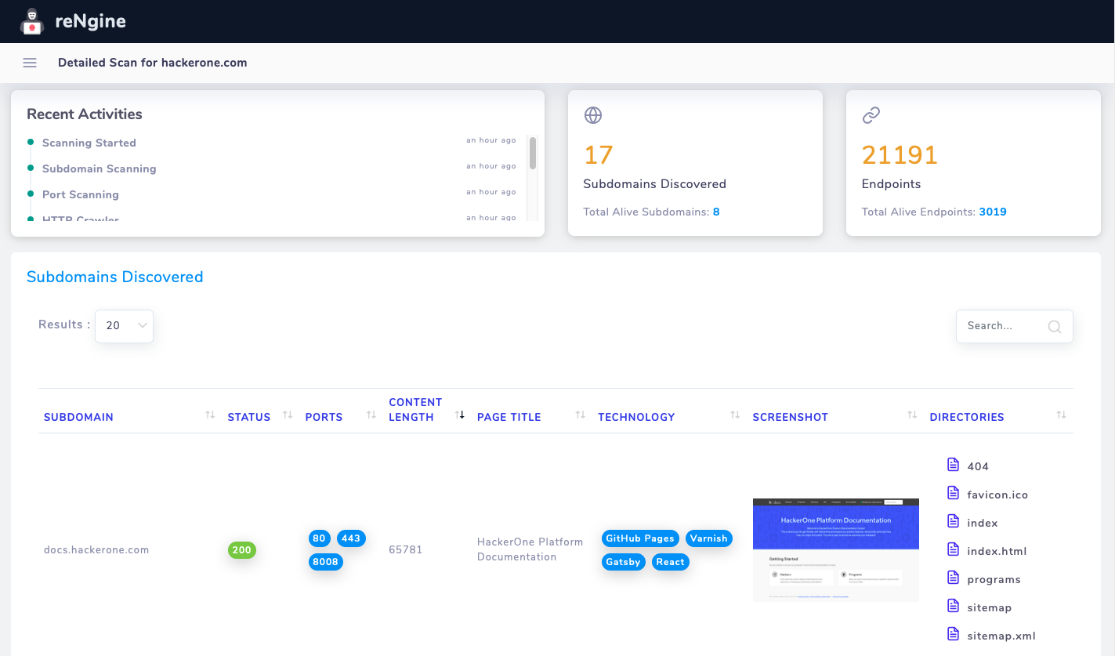The height and width of the screenshot is (656, 1115).
Task: Click the PORTS column header
Action: click(324, 418)
